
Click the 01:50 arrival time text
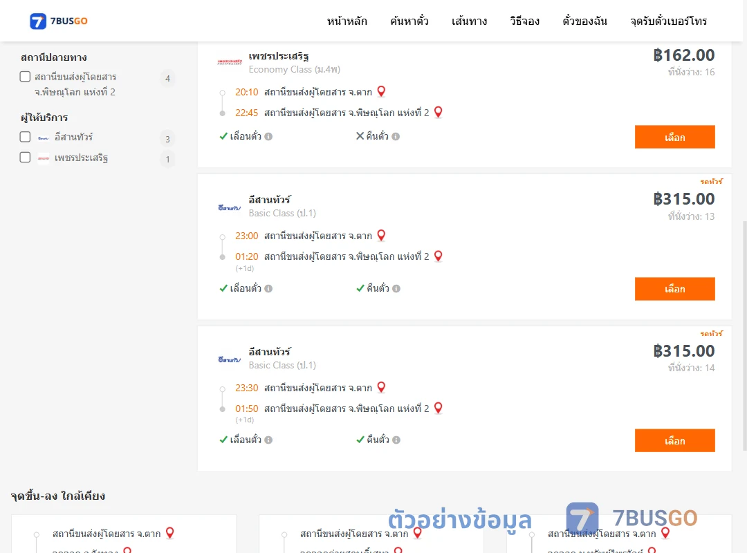click(247, 409)
